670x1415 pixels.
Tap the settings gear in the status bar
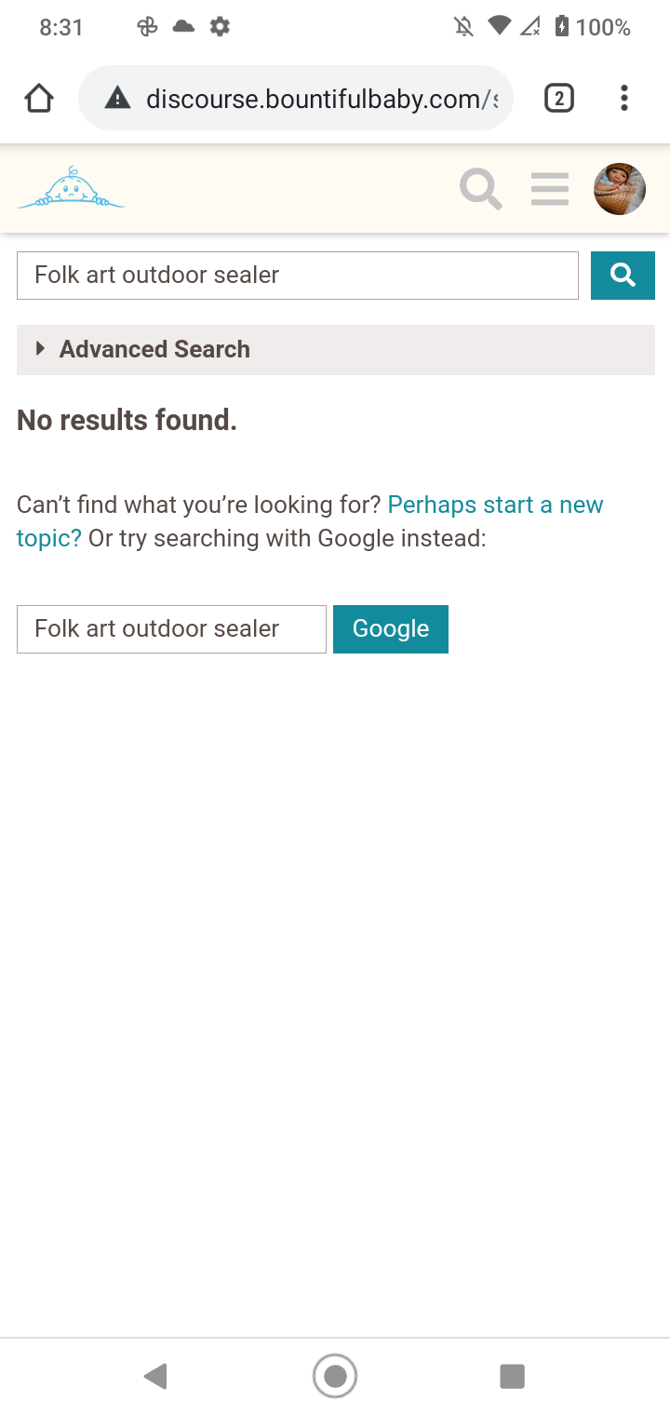pyautogui.click(x=220, y=27)
